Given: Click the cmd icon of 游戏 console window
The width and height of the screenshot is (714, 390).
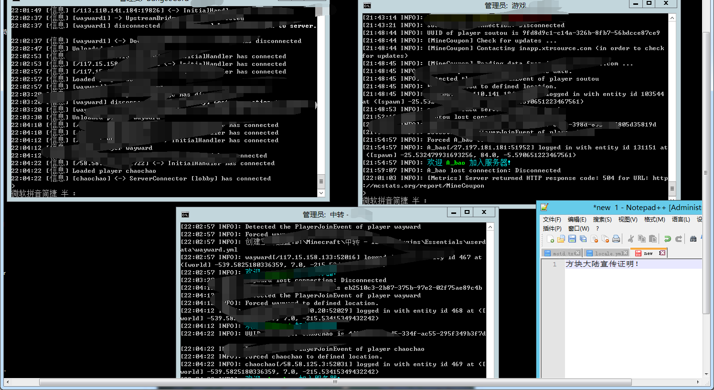Looking at the screenshot, I should coord(367,6).
